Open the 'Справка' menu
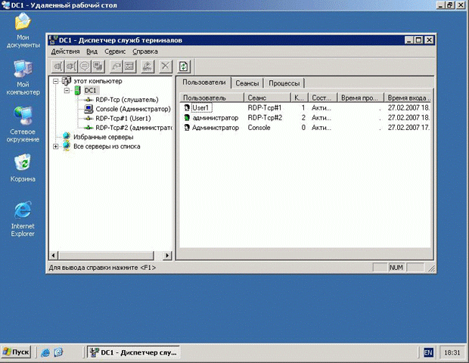Image resolution: width=469 pixels, height=363 pixels. pos(145,51)
